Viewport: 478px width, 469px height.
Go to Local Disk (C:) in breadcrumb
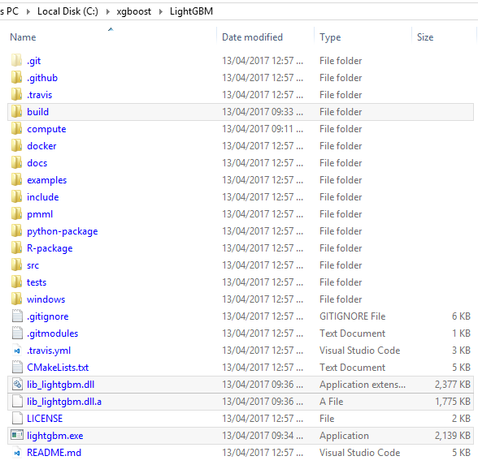click(67, 11)
